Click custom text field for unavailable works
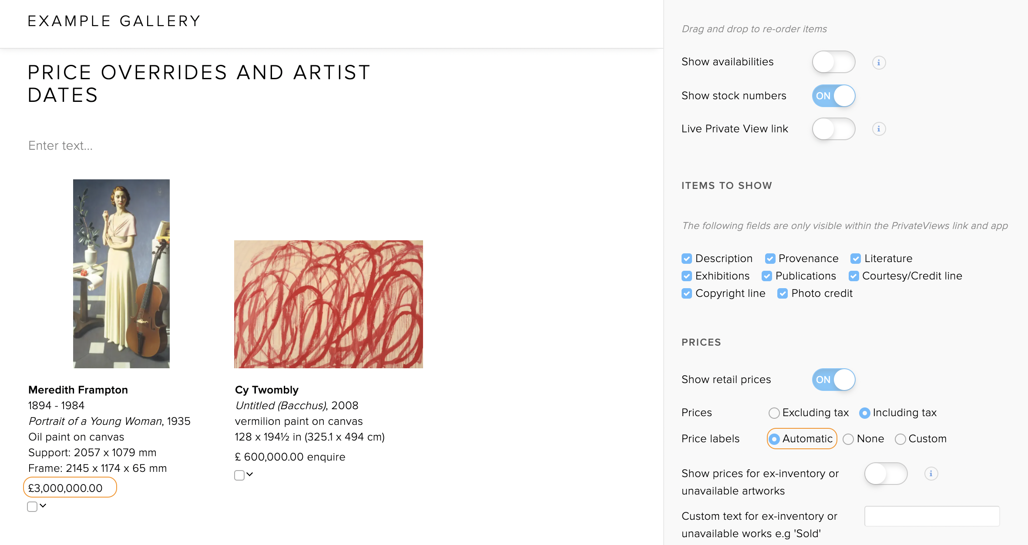This screenshot has width=1028, height=545. 932,516
